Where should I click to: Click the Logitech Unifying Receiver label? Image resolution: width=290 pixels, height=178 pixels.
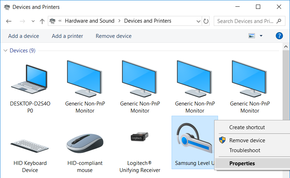(140, 167)
